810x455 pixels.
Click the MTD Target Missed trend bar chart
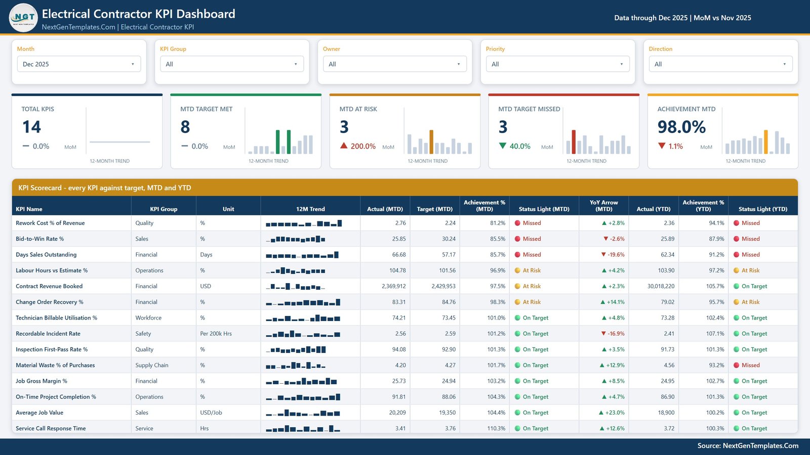coord(598,142)
